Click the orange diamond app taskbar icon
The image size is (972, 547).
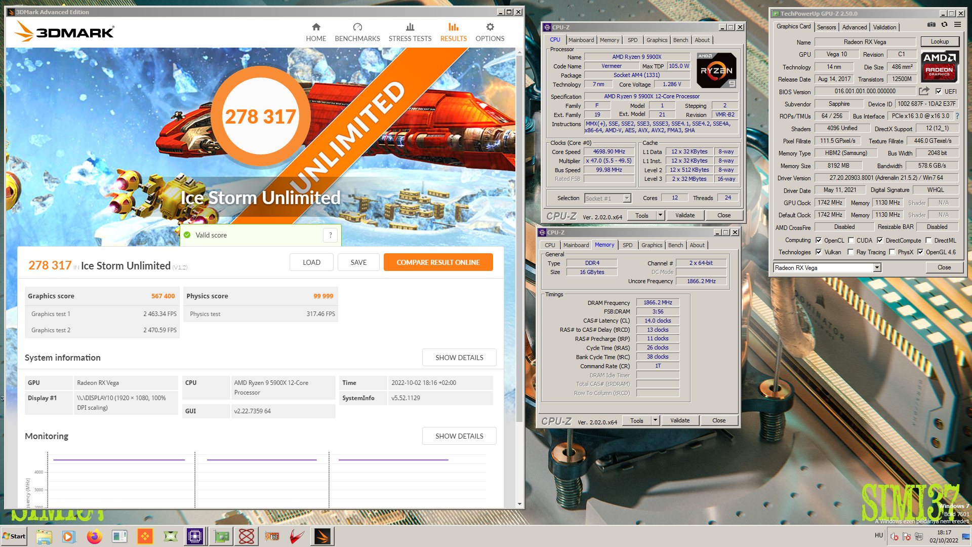pos(145,536)
